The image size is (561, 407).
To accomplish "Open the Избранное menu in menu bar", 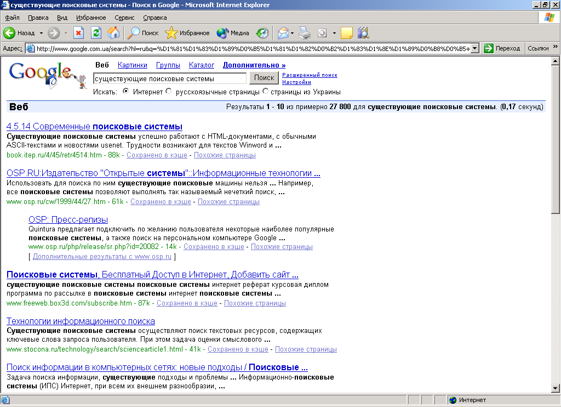I will coord(91,18).
